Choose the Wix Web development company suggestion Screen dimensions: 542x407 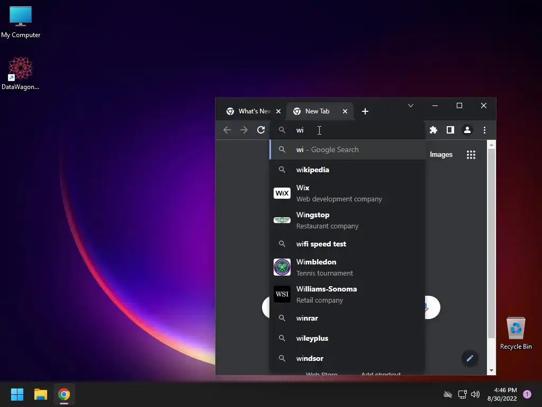(x=347, y=193)
